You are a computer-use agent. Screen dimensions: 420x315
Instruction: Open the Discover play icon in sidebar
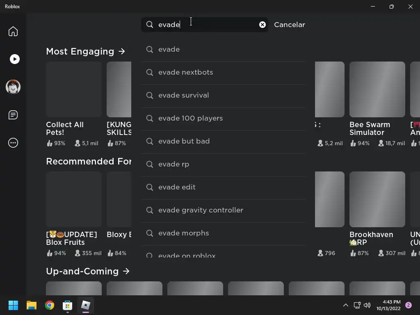point(14,59)
